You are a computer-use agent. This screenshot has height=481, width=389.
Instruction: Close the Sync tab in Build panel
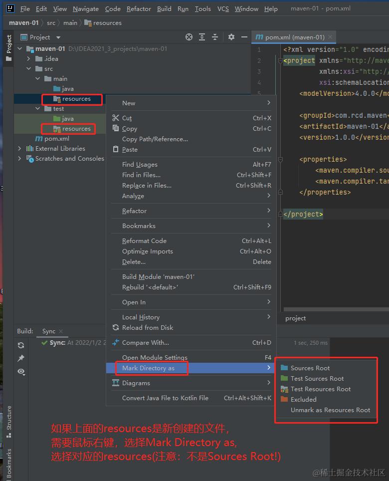tap(61, 331)
